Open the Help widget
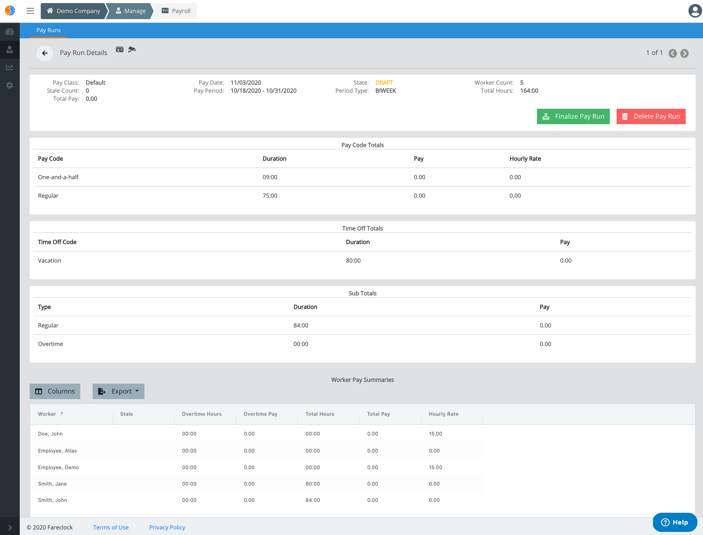 pyautogui.click(x=675, y=522)
